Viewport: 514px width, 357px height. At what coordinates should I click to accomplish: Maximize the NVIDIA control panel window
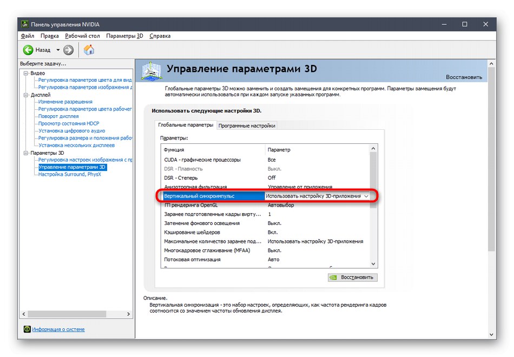click(465, 24)
